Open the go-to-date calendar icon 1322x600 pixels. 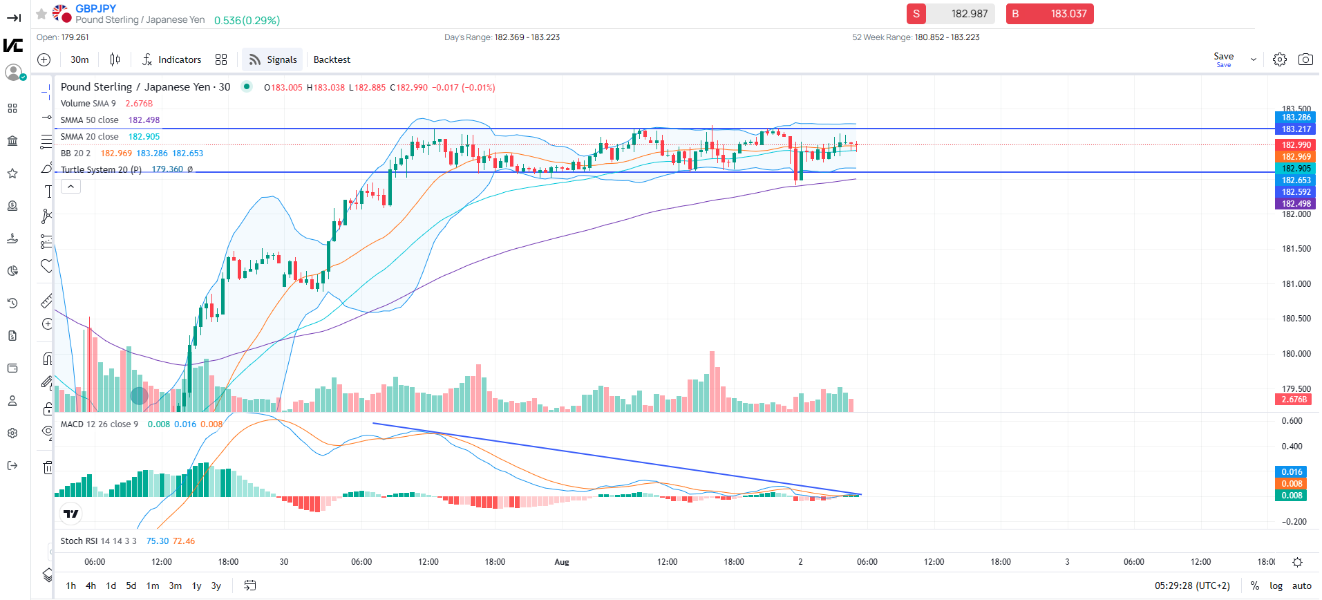tap(250, 585)
